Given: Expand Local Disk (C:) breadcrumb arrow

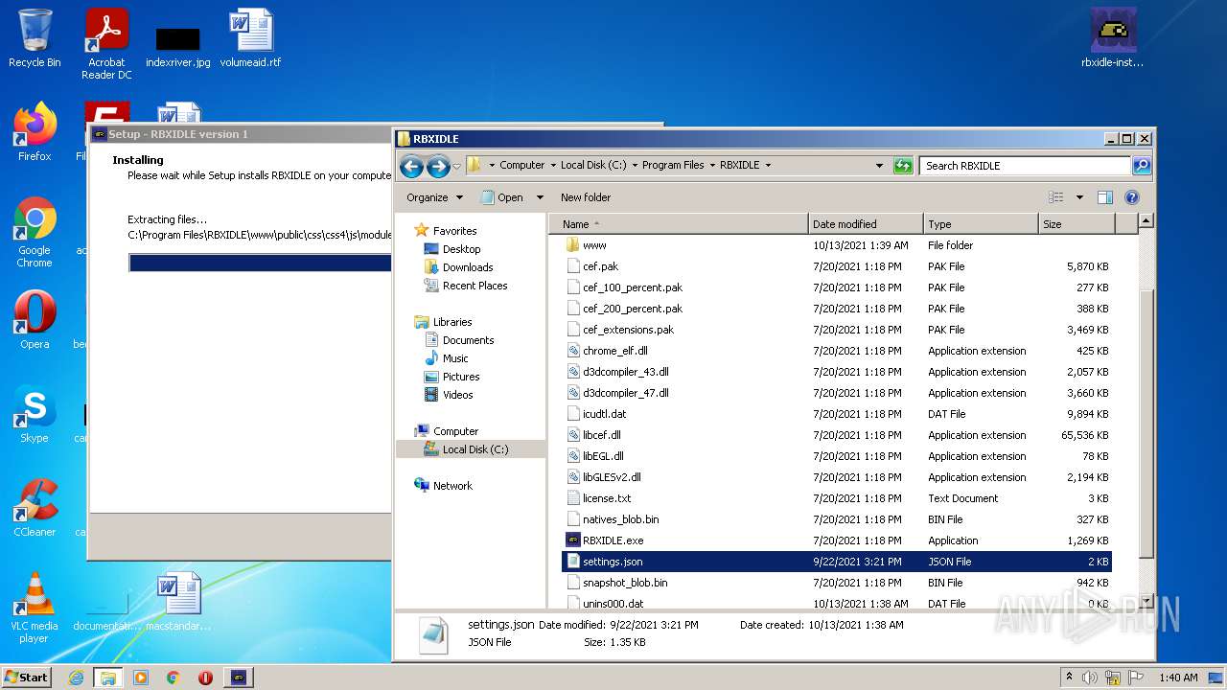Looking at the screenshot, I should click(x=635, y=165).
